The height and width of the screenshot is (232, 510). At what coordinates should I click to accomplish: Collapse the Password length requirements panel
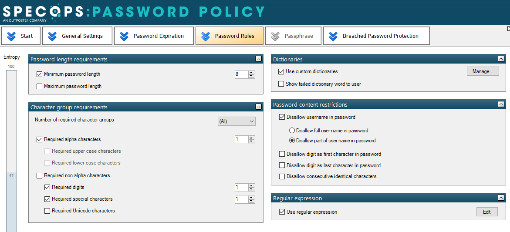(258, 59)
